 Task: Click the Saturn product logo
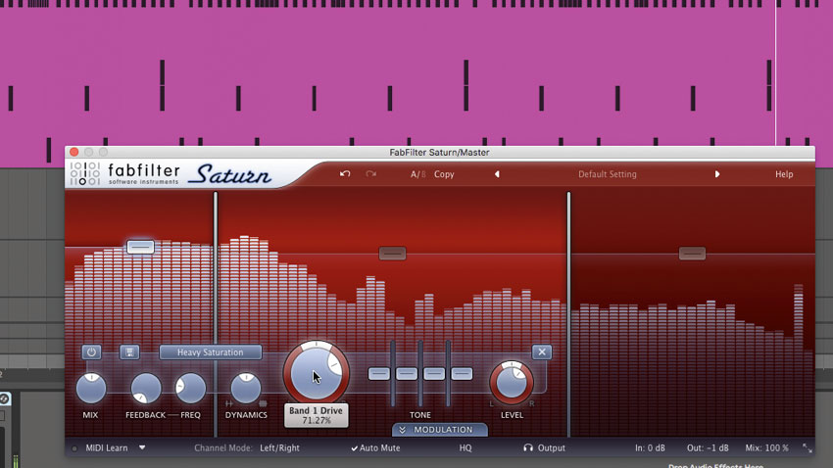click(230, 174)
